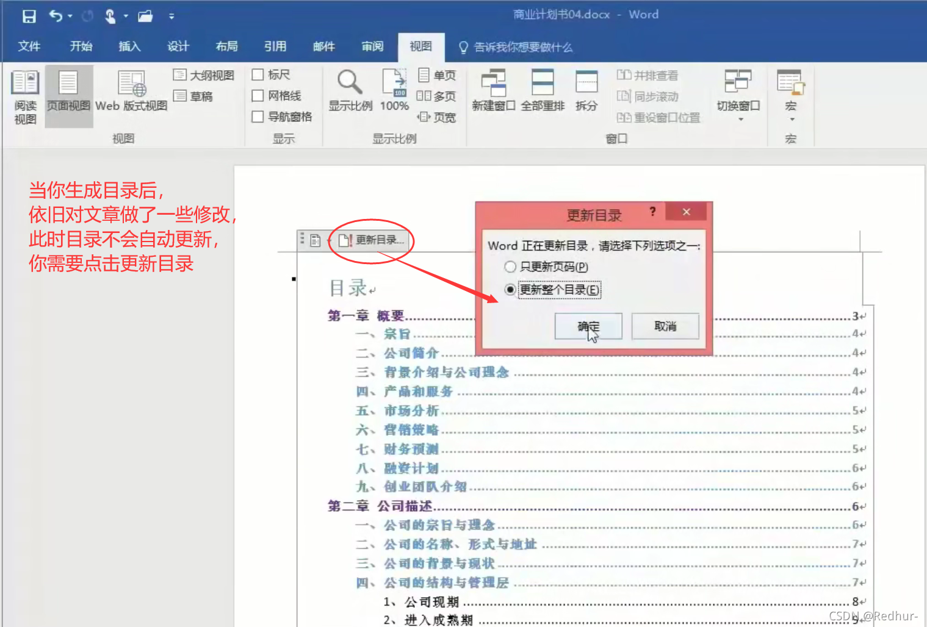
Task: Switch to the 审阅 tab
Action: [x=372, y=46]
